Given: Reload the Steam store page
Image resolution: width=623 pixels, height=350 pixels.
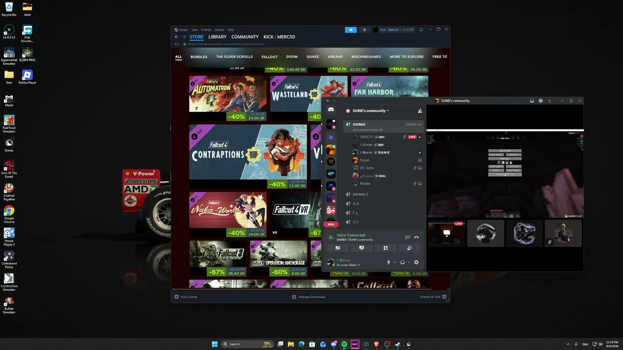Looking at the screenshot, I should 177,44.
